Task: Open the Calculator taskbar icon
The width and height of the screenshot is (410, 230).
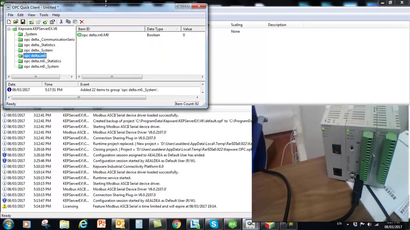Action: tap(139, 224)
